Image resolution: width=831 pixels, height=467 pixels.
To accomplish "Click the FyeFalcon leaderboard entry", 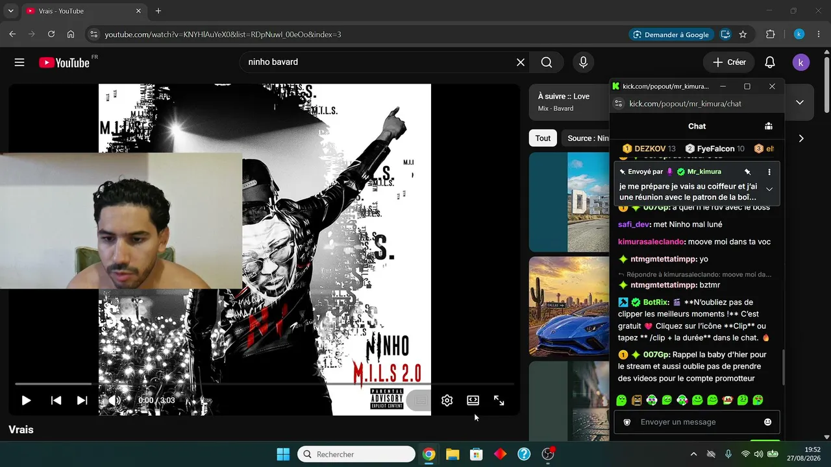I will (715, 149).
